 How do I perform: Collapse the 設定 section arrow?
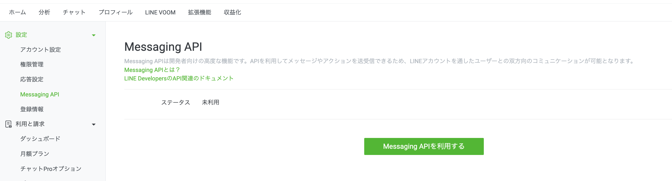(x=94, y=35)
